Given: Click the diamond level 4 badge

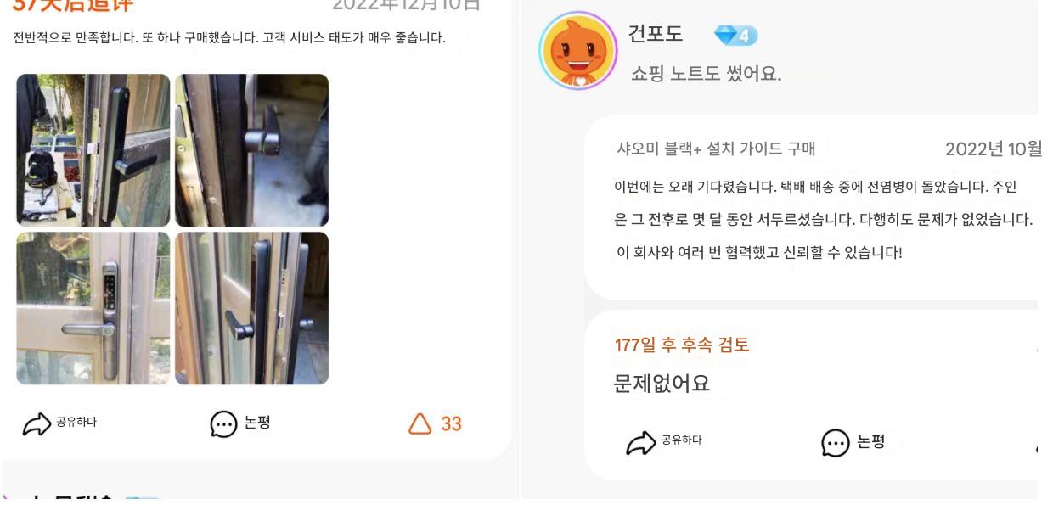Looking at the screenshot, I should pyautogui.click(x=735, y=36).
